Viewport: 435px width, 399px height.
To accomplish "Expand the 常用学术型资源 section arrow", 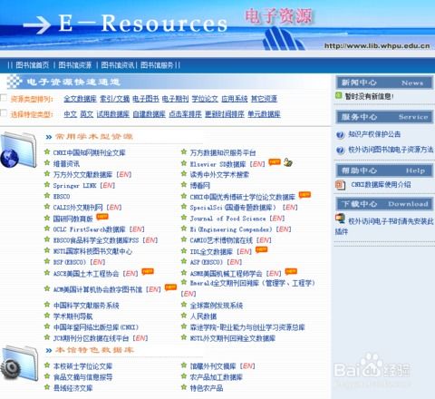I will [49, 137].
